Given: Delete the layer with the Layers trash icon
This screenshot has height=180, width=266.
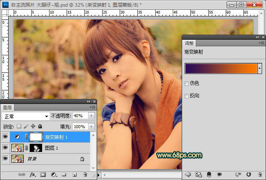Looking at the screenshot, I should (85, 175).
